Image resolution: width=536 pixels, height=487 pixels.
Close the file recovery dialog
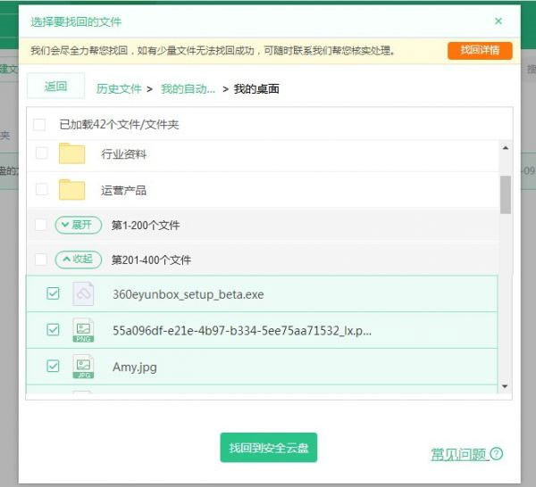[498, 21]
